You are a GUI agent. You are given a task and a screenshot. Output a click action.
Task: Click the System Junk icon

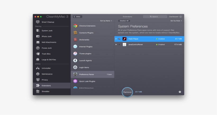pyautogui.click(x=38, y=31)
